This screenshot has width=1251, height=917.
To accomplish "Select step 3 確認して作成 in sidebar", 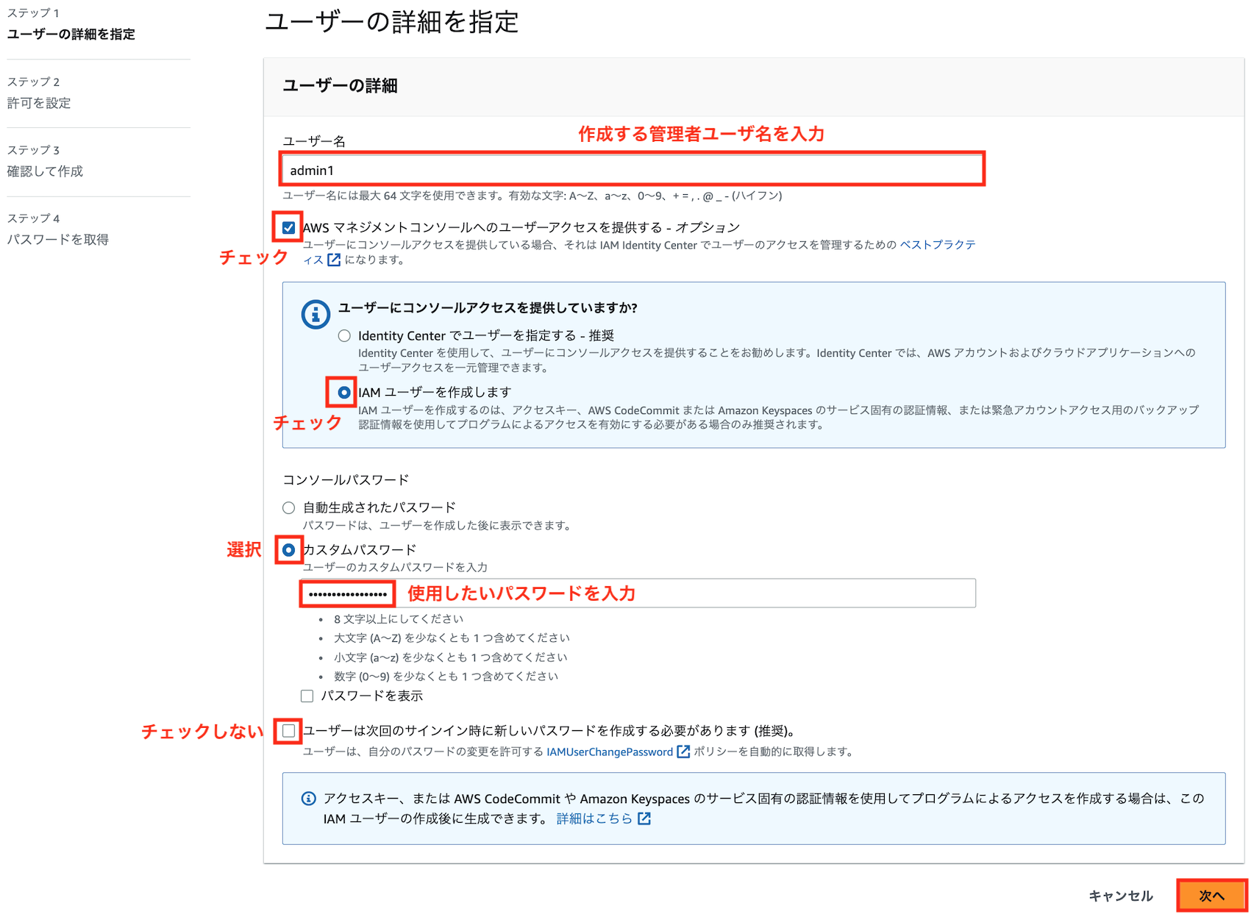I will [x=45, y=171].
